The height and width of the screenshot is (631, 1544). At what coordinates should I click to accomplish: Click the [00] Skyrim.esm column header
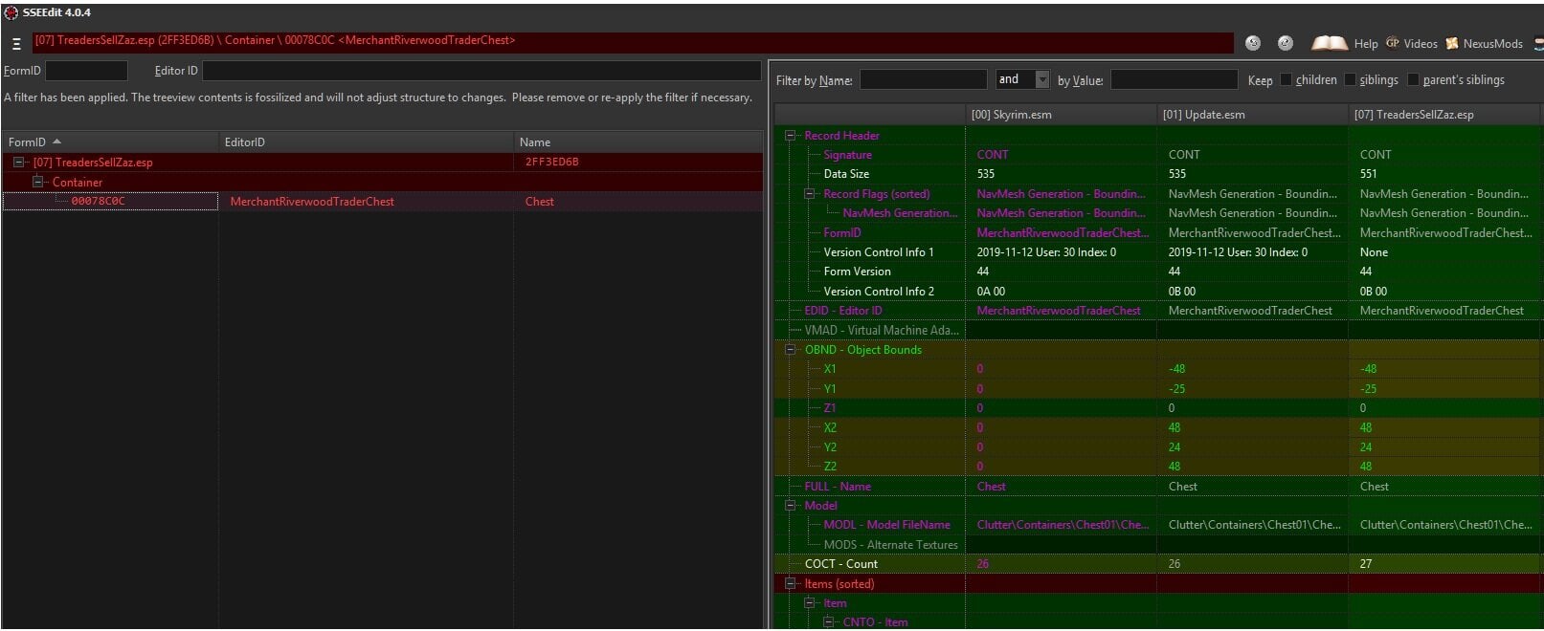point(1061,115)
